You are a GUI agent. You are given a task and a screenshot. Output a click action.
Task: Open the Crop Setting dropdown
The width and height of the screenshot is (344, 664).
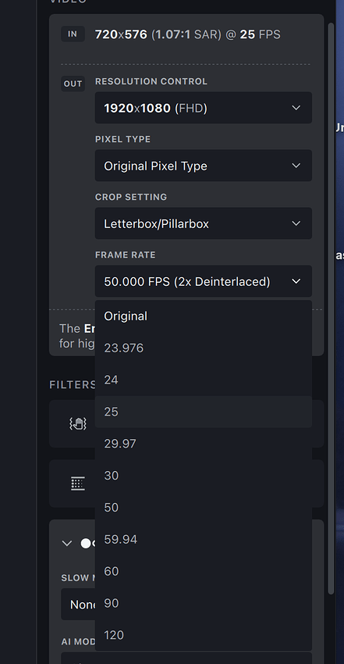pos(204,223)
